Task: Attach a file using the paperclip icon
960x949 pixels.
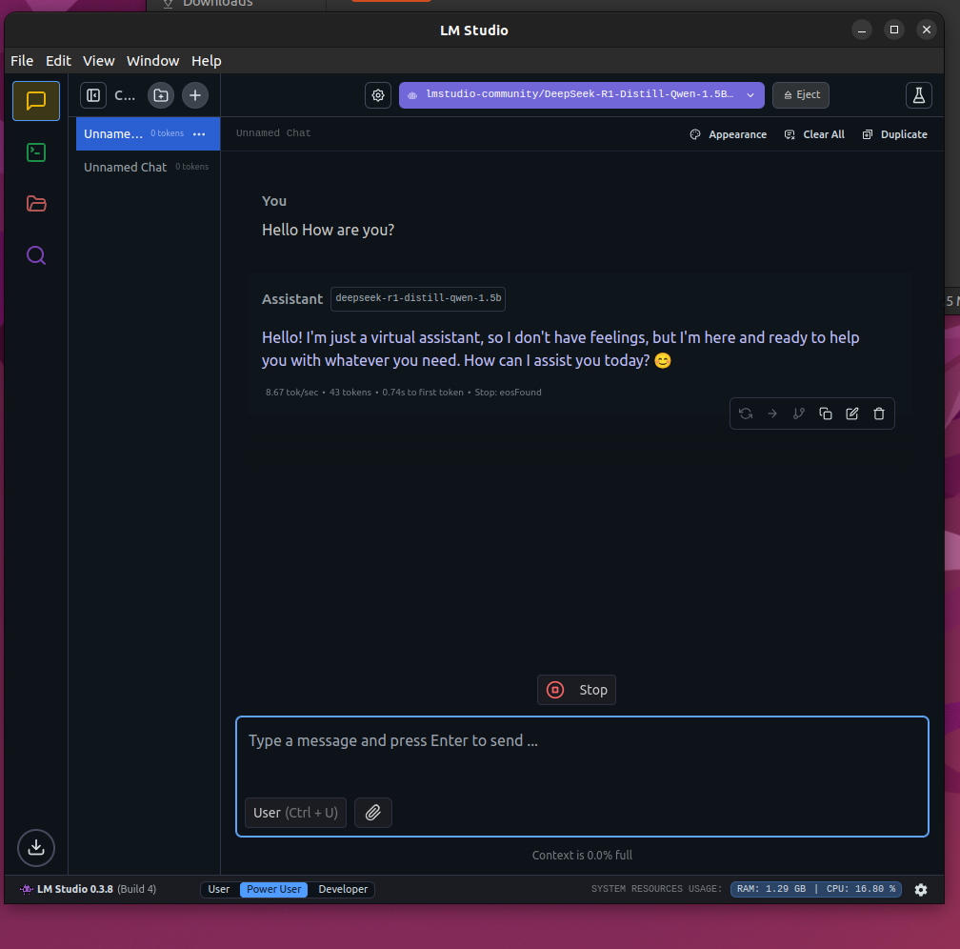Action: pyautogui.click(x=372, y=812)
